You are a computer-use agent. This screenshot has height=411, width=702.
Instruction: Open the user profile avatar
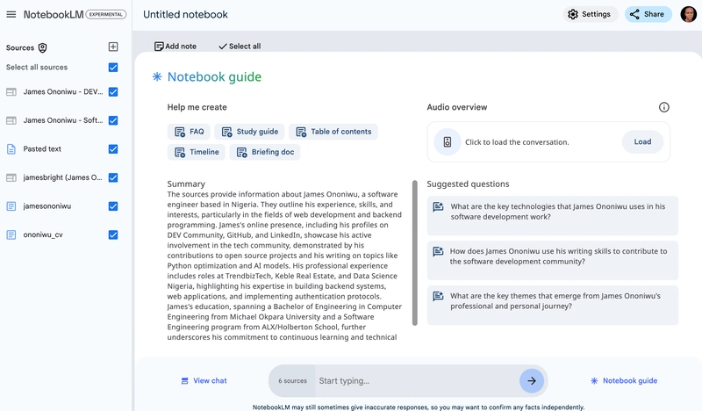click(x=689, y=14)
